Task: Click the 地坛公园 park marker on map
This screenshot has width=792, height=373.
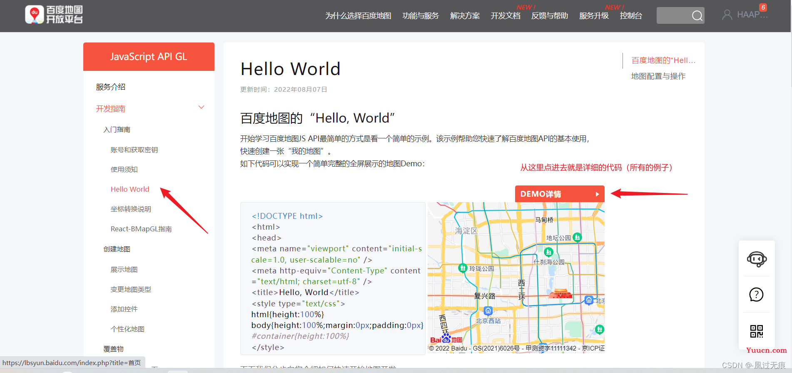Action: (577, 237)
